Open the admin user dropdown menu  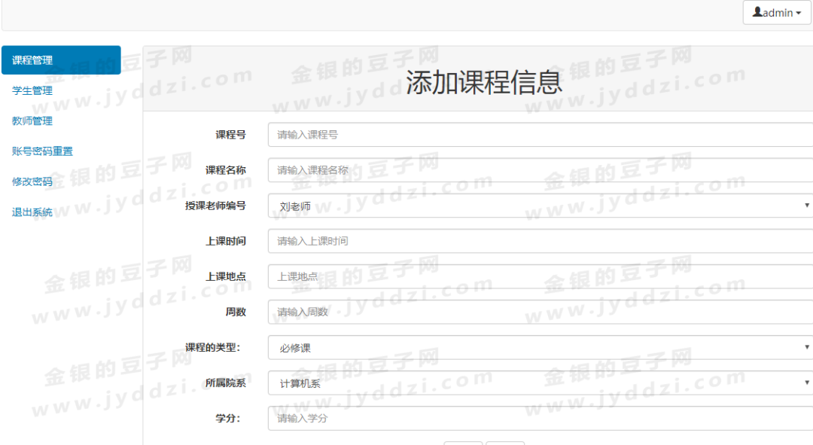pyautogui.click(x=777, y=13)
